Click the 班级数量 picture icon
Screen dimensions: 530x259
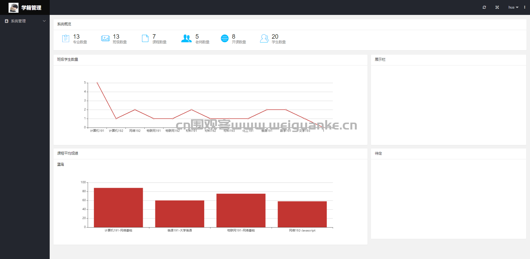105,38
